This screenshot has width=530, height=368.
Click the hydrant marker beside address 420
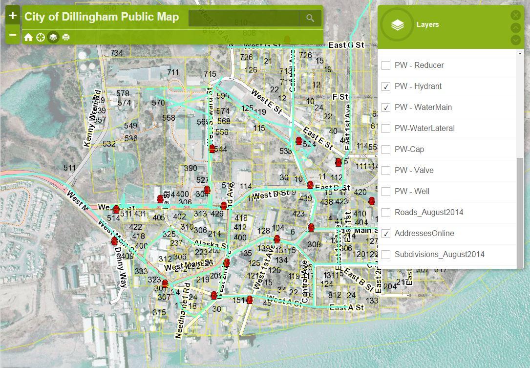coord(372,201)
